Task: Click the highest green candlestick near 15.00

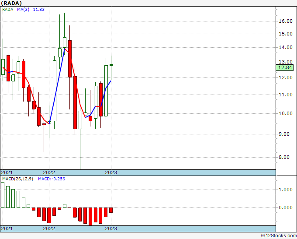Action: [x=65, y=42]
